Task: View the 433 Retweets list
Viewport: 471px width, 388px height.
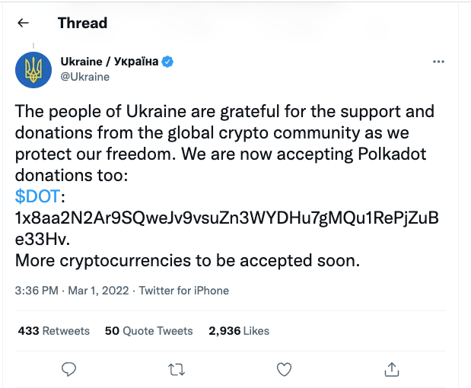Action: (53, 331)
